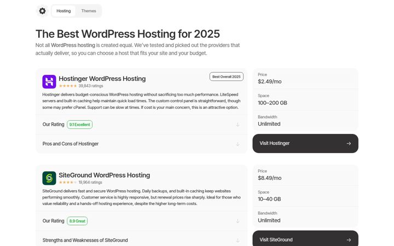394x246 pixels.
Task: Click Hostinger's Unlimited bandwidth value
Action: (x=269, y=124)
